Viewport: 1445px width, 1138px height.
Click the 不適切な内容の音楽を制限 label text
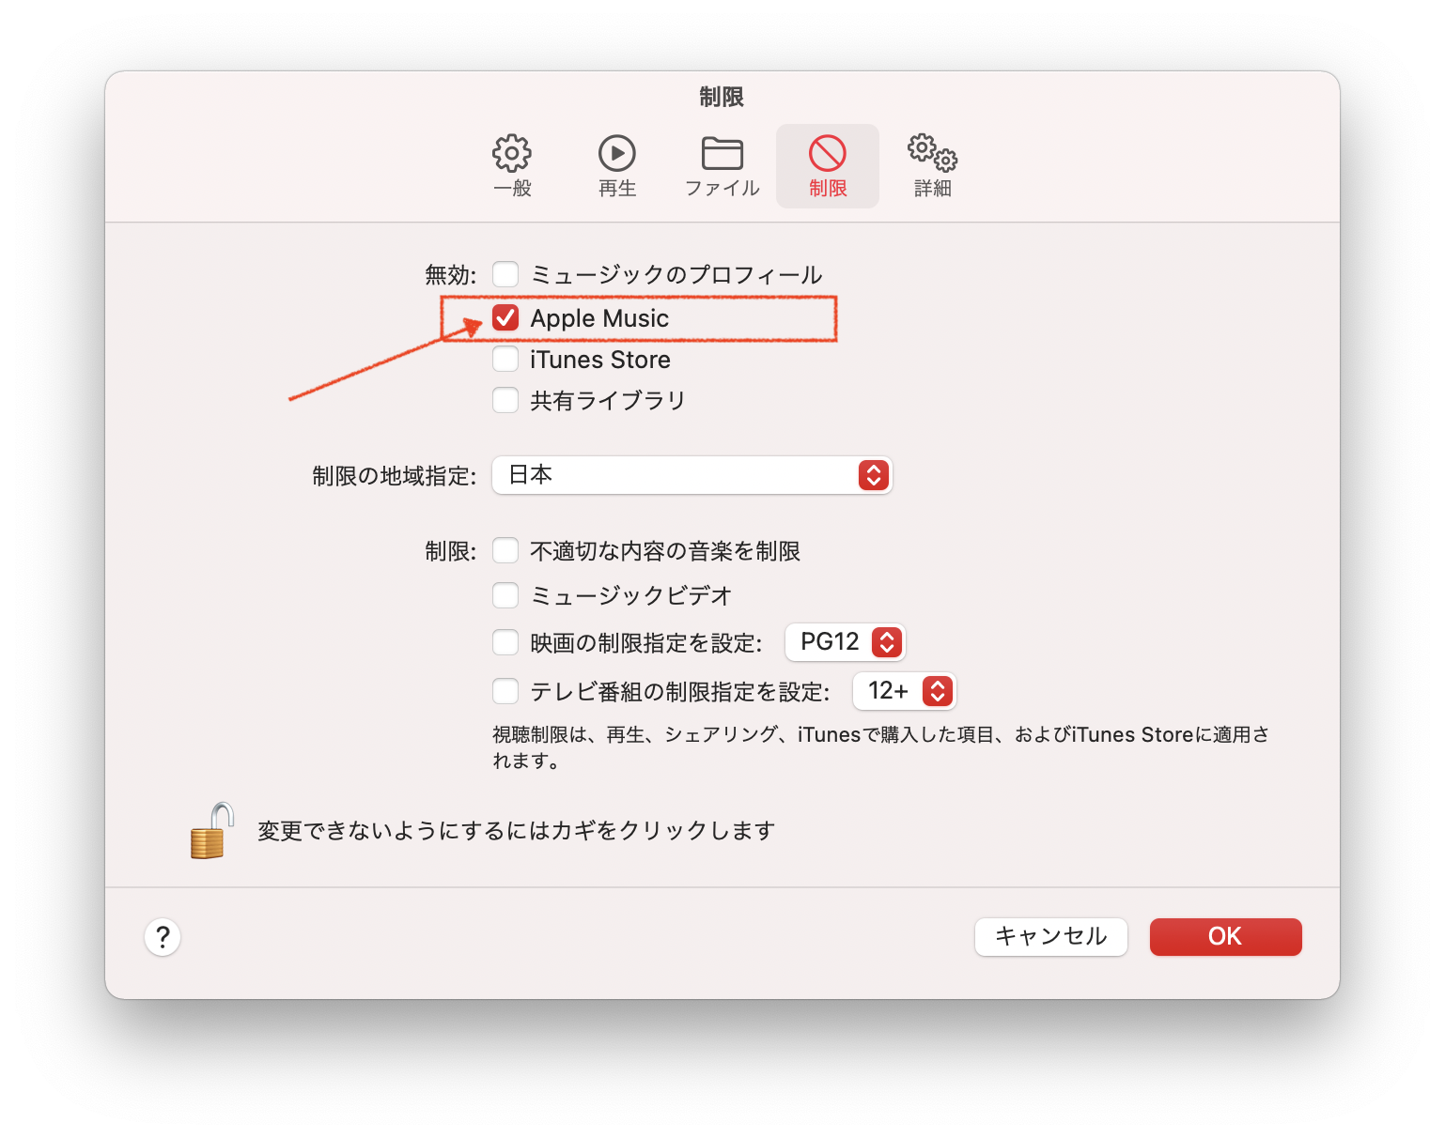(x=665, y=551)
